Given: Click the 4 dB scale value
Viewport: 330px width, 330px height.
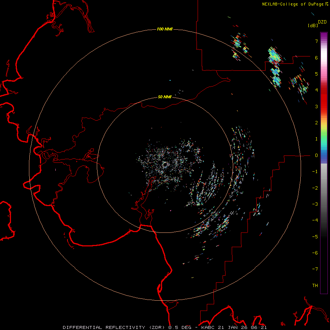Looking at the screenshot, I should [316, 90].
